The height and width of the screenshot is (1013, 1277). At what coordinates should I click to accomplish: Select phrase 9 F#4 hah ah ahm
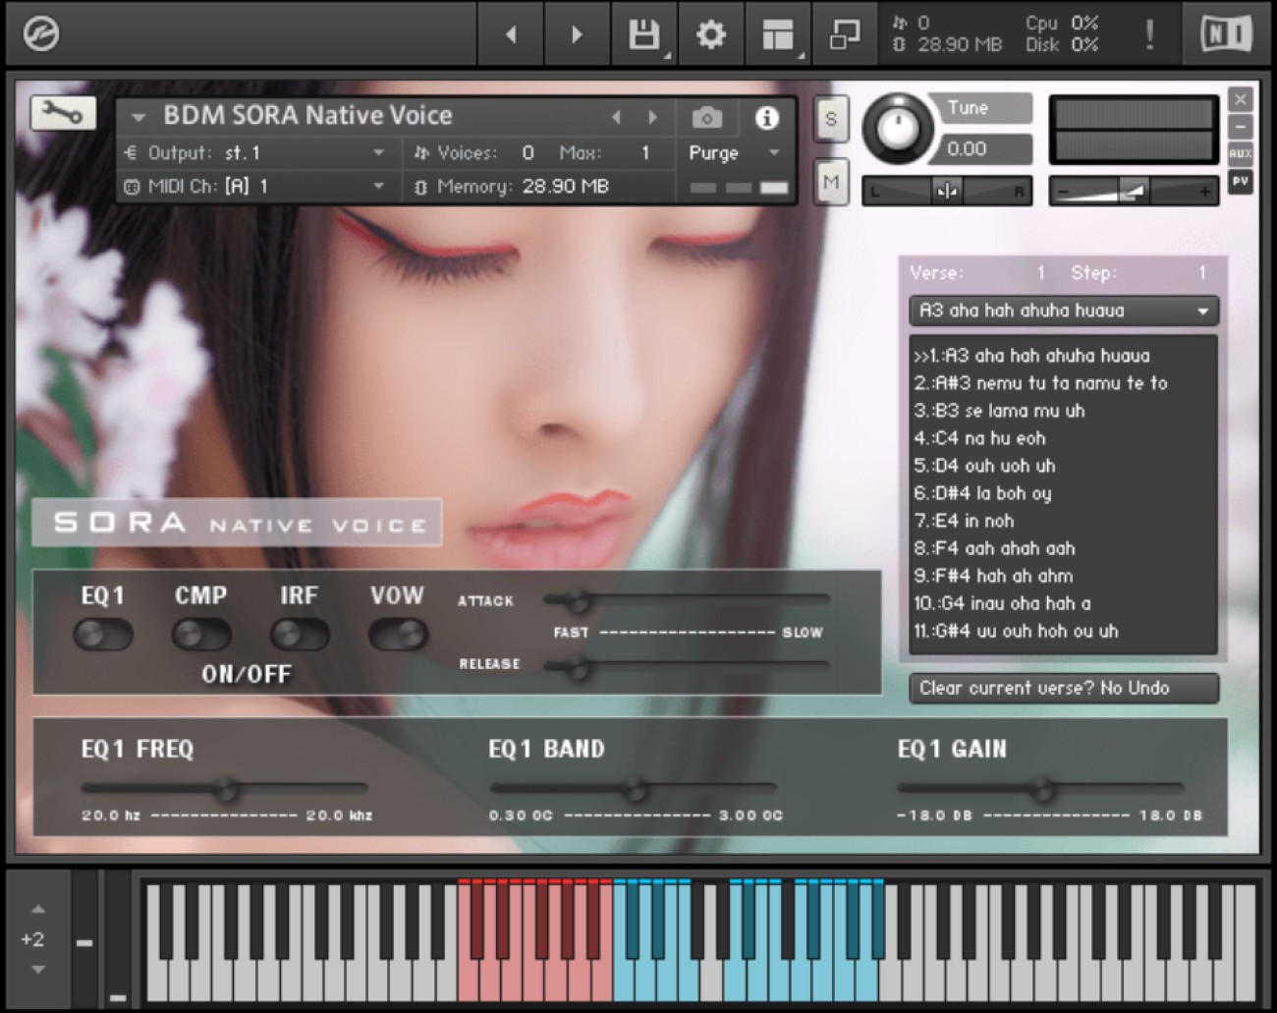pos(994,576)
